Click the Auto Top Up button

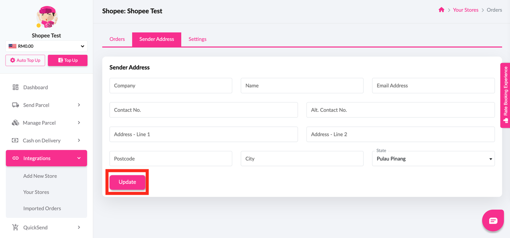point(25,60)
